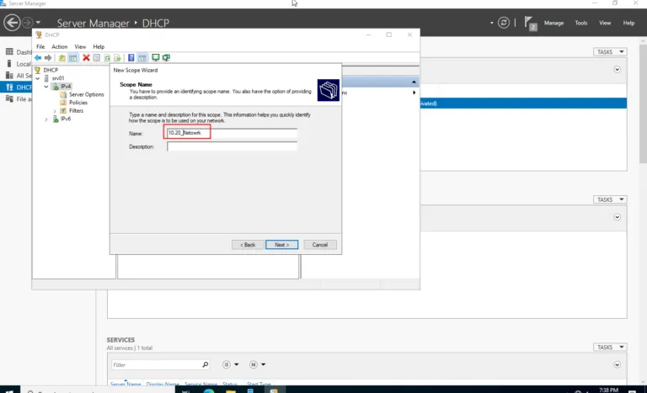Screen dimensions: 647x393
Task: Click the File Explorer icon on the taskbar
Action: click(231, 390)
